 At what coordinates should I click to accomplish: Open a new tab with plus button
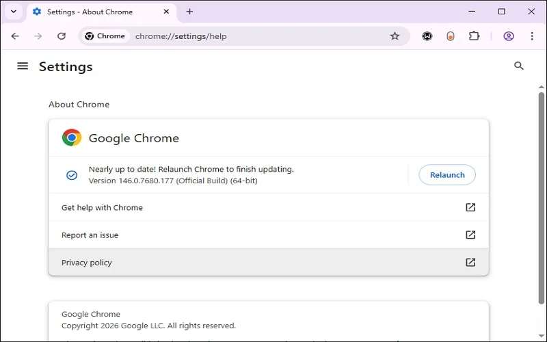tap(189, 12)
